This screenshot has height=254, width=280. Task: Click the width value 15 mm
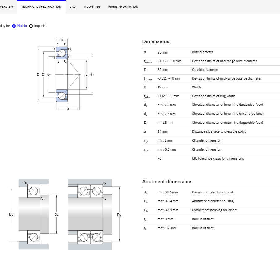[162, 88]
